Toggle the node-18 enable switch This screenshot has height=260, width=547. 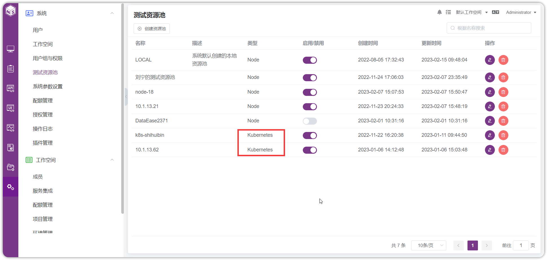pos(310,92)
